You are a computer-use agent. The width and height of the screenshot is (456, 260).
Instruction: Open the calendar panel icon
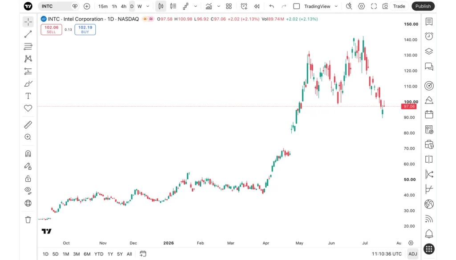(x=429, y=114)
